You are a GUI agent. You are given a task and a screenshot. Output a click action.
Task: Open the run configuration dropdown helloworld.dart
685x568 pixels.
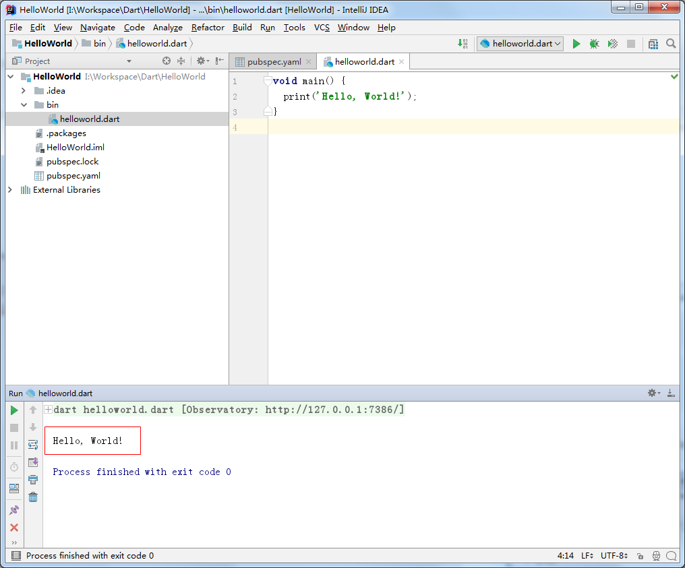520,44
